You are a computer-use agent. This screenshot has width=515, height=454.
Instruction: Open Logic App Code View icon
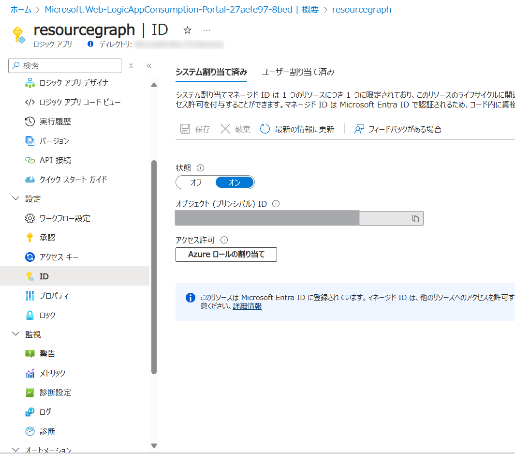pyautogui.click(x=30, y=102)
